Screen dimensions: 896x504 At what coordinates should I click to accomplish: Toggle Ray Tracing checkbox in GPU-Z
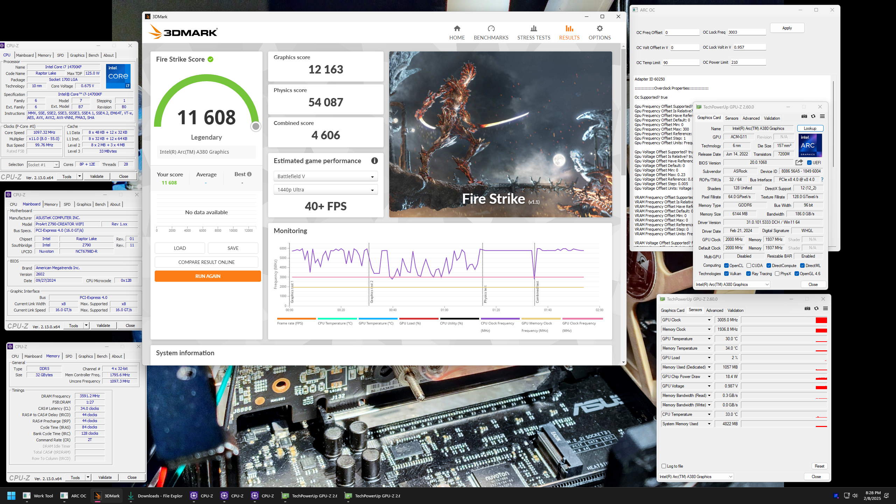pos(748,274)
